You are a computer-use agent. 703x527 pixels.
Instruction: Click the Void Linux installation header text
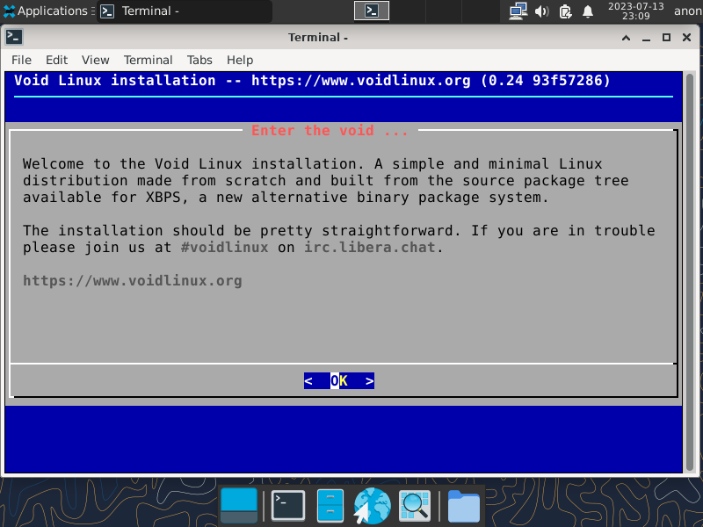(312, 81)
